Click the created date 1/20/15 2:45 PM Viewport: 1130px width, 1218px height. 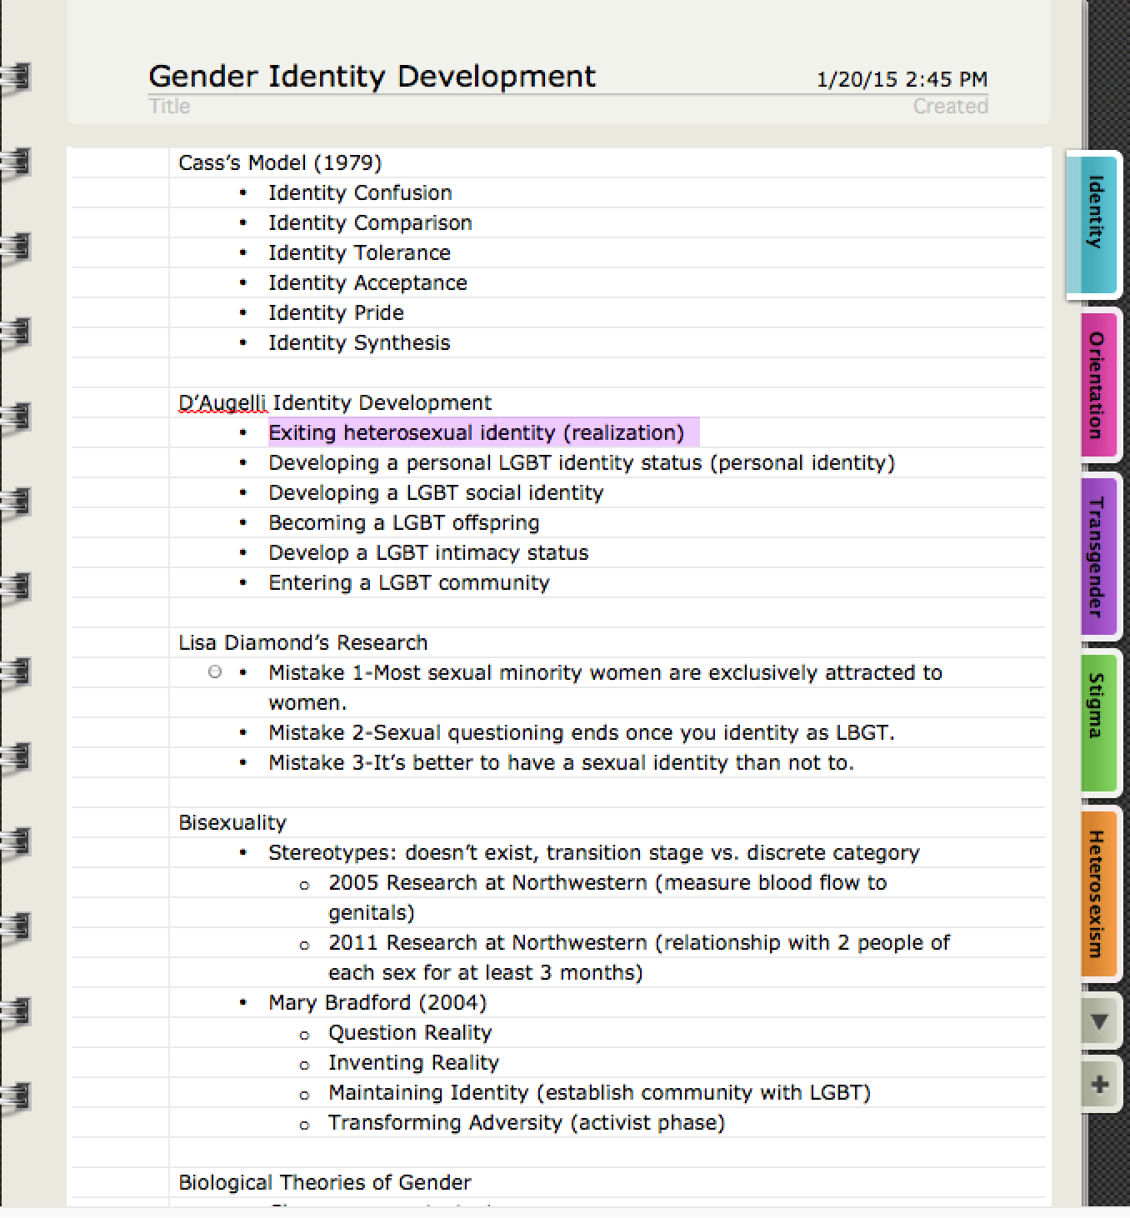[902, 80]
